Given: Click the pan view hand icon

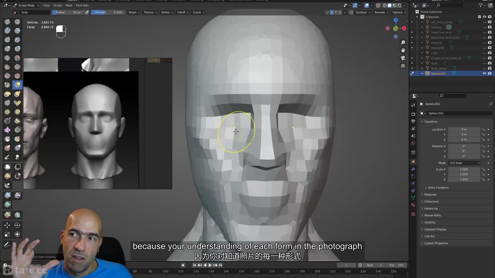Looking at the screenshot, I should pos(403,50).
